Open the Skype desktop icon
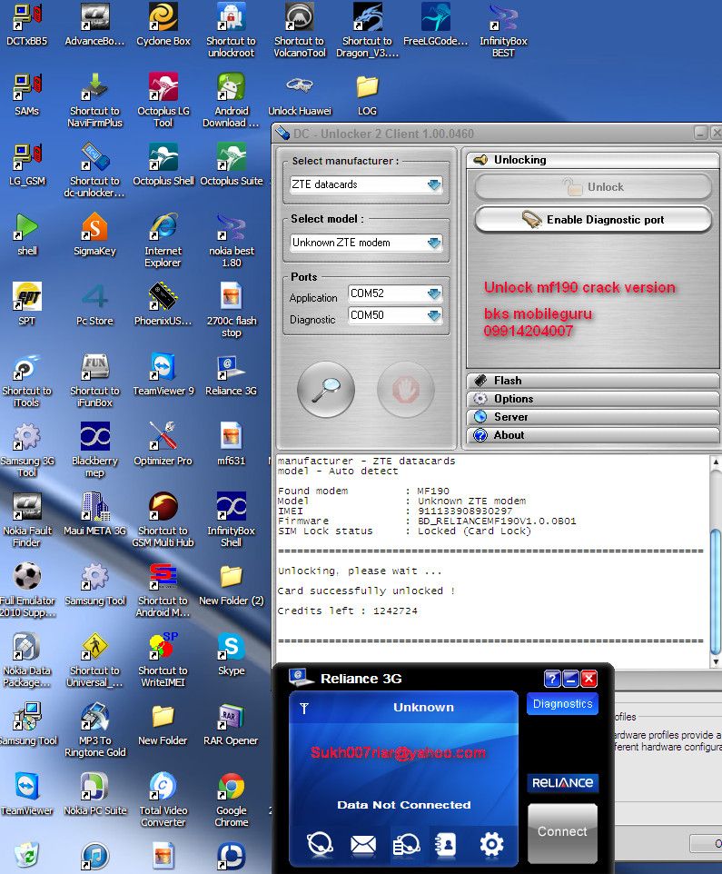This screenshot has height=874, width=722. [231, 654]
